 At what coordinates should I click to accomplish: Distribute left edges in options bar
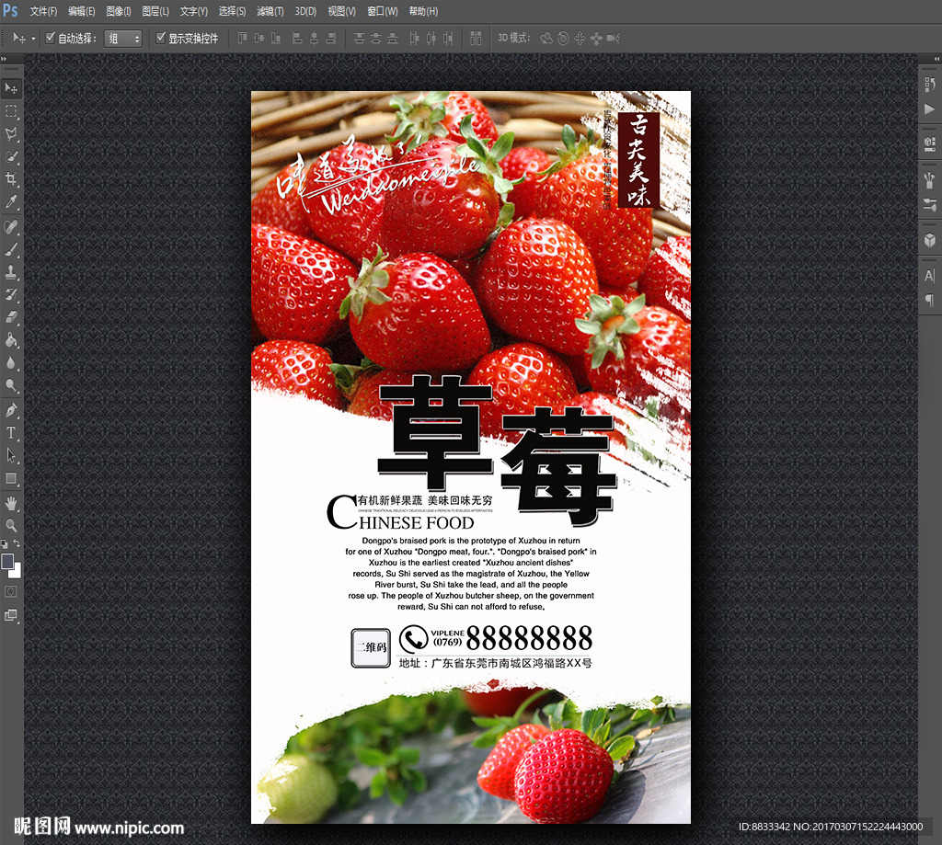click(x=414, y=39)
